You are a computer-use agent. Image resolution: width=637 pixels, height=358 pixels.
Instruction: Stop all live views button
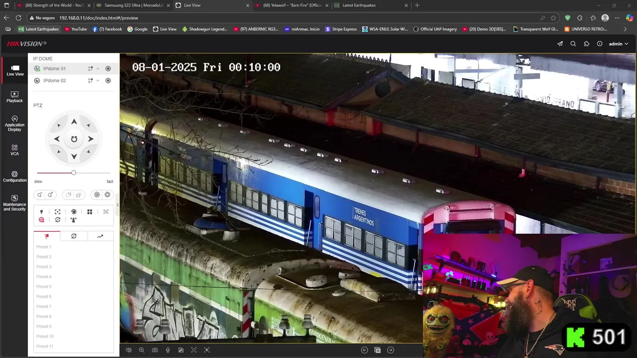tap(377, 350)
